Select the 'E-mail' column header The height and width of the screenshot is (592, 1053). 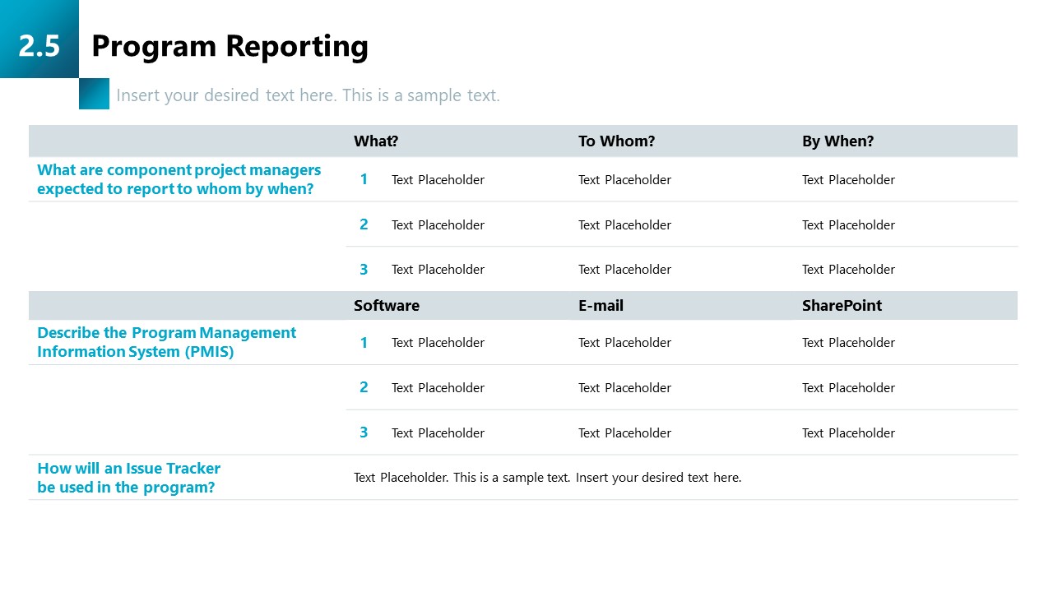(x=601, y=306)
